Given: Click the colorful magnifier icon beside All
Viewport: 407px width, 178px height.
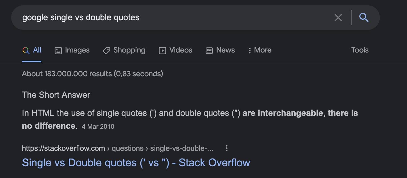Looking at the screenshot, I should coord(26,50).
